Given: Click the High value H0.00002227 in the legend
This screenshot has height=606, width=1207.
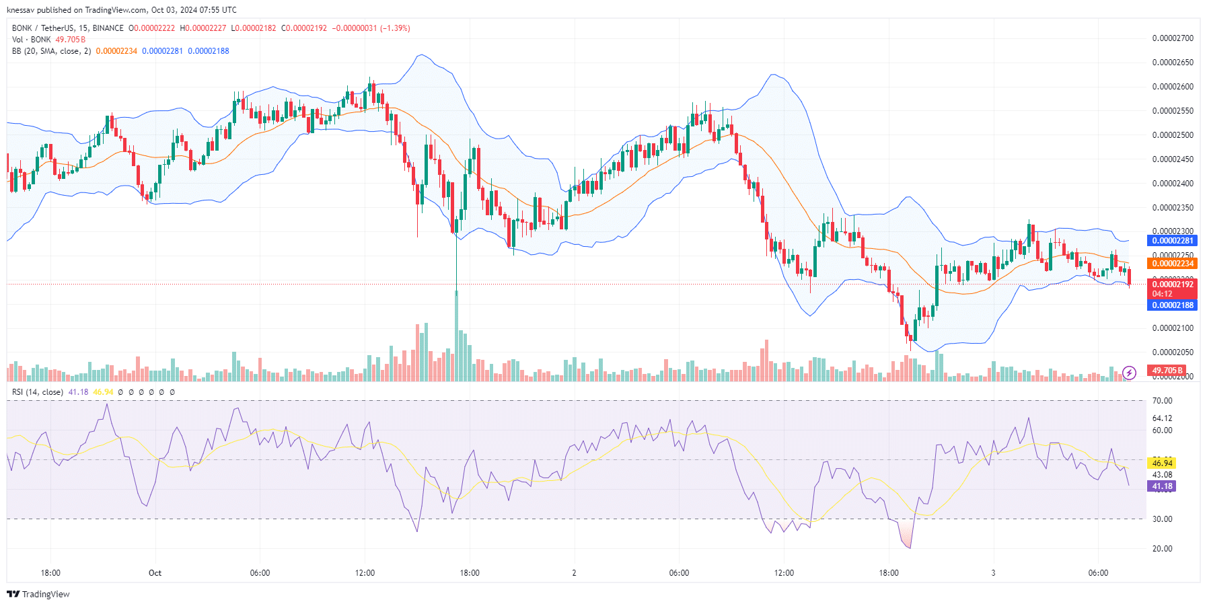Looking at the screenshot, I should click(203, 28).
